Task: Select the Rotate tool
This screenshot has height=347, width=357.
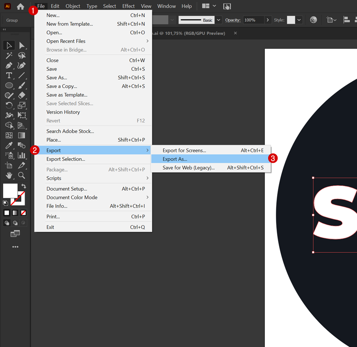Action: coord(9,104)
